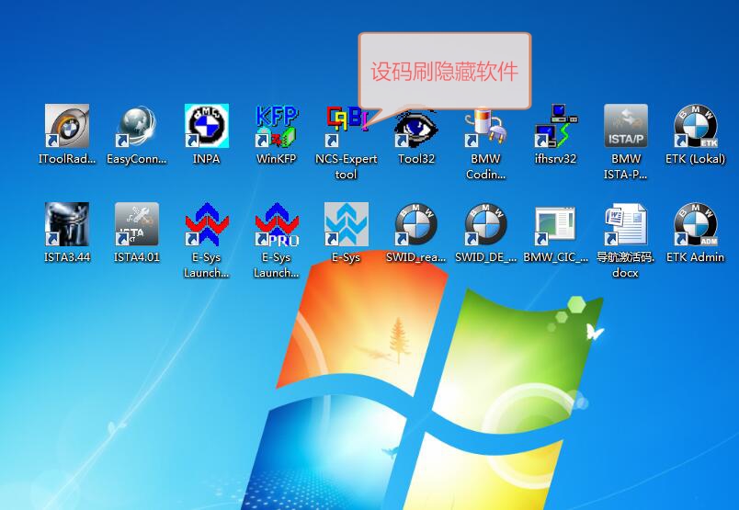Open the BMW_CIC_... shortcut
Screen dimensions: 739x510
(555, 225)
